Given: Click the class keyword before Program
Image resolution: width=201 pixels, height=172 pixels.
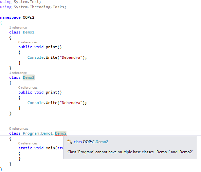Looking at the screenshot, I should click(15, 133).
